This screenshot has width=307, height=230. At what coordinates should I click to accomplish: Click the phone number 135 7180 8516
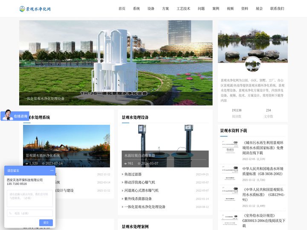point(17,184)
